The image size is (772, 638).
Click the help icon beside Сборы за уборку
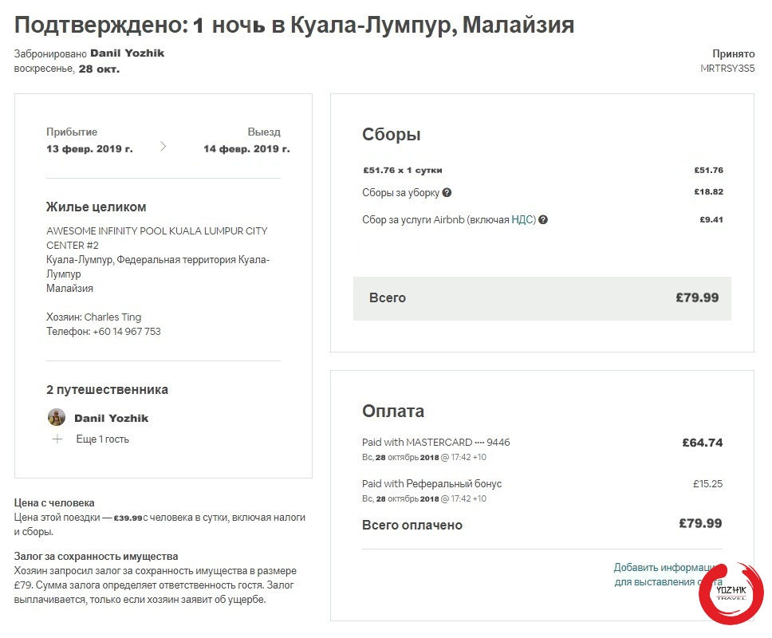click(447, 193)
